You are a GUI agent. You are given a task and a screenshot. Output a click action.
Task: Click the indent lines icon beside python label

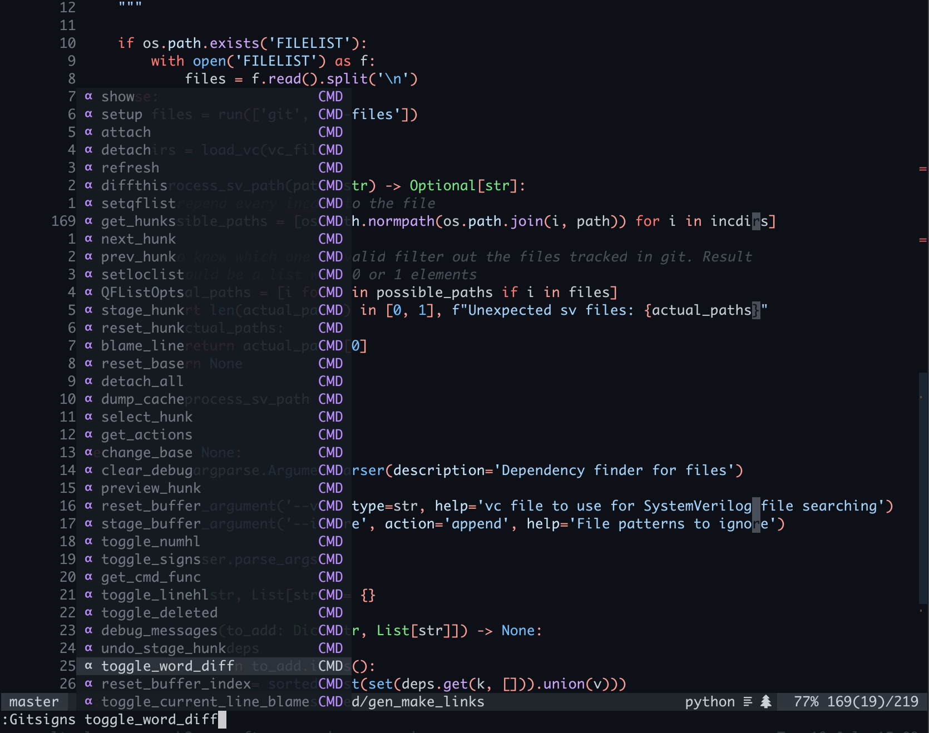click(x=748, y=701)
